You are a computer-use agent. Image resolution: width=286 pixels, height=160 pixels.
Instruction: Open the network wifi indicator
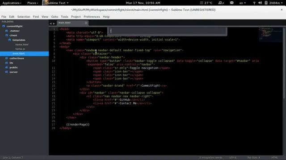click(x=254, y=3)
